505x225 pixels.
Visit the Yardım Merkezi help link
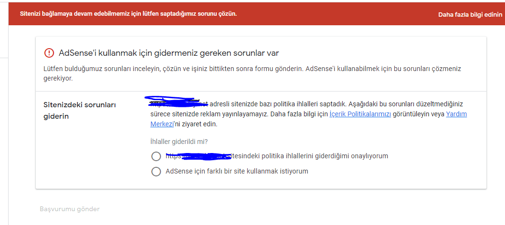(456, 114)
